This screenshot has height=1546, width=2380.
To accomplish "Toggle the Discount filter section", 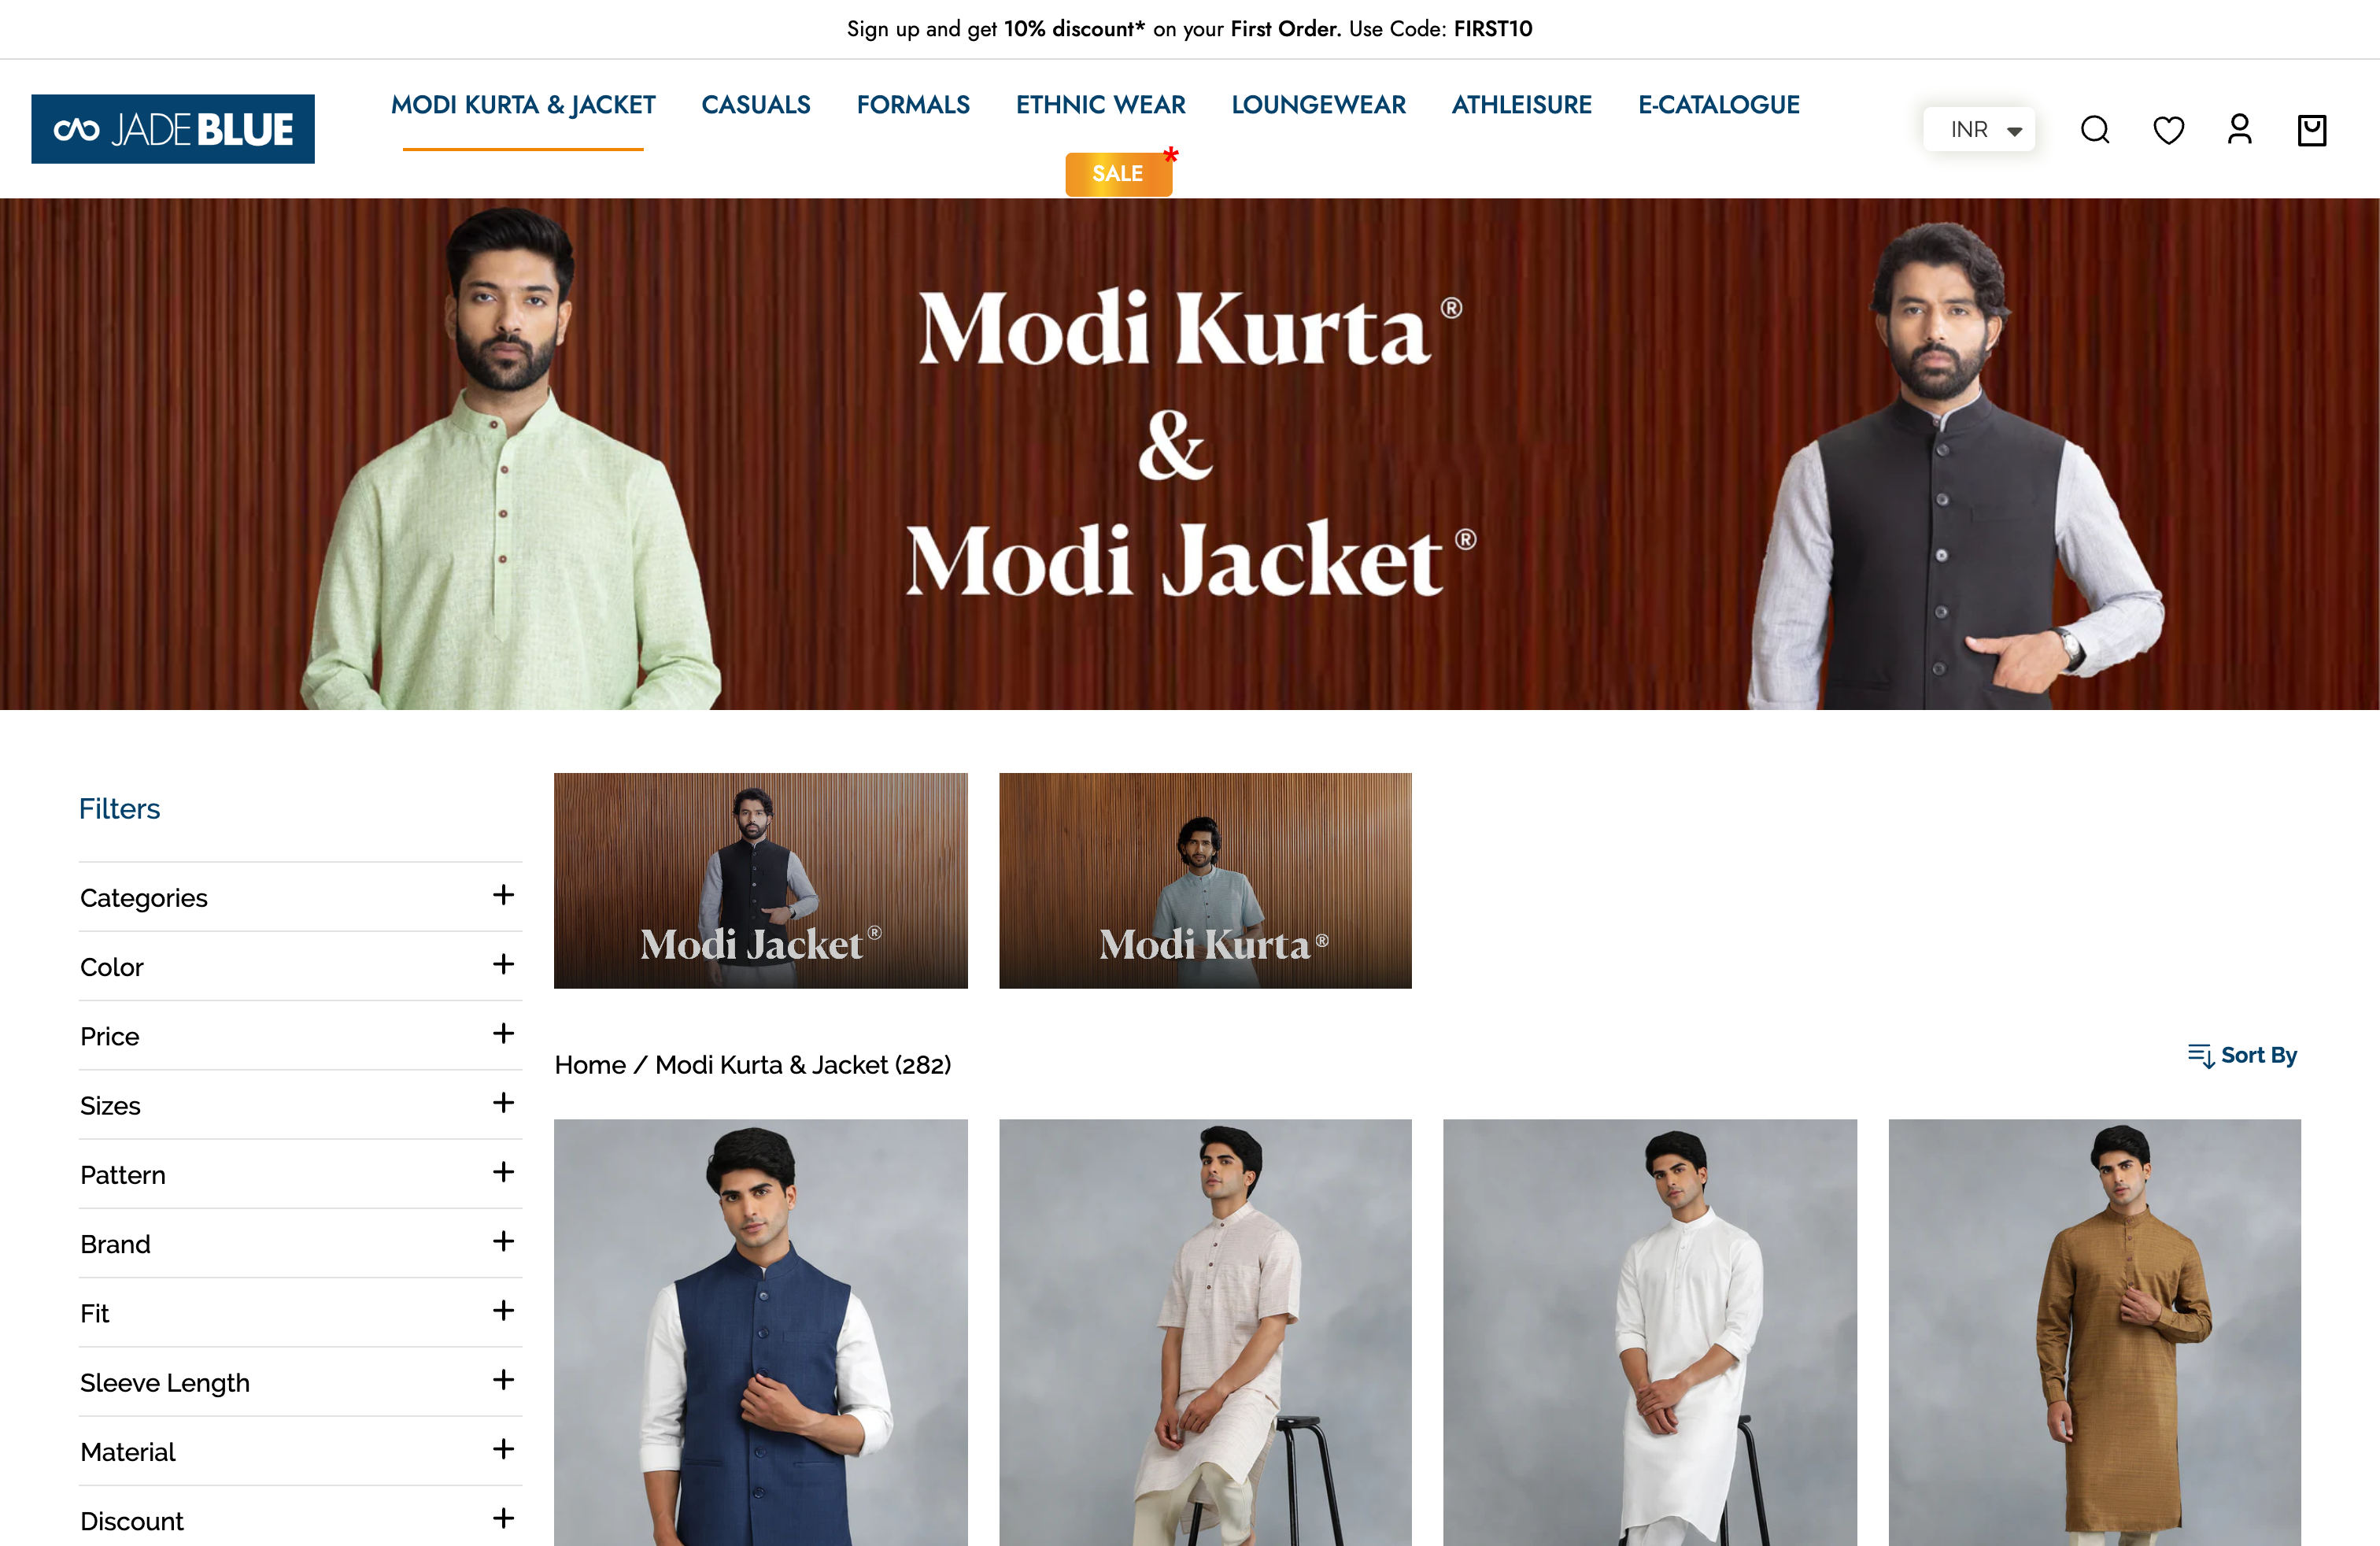I will tap(501, 1520).
